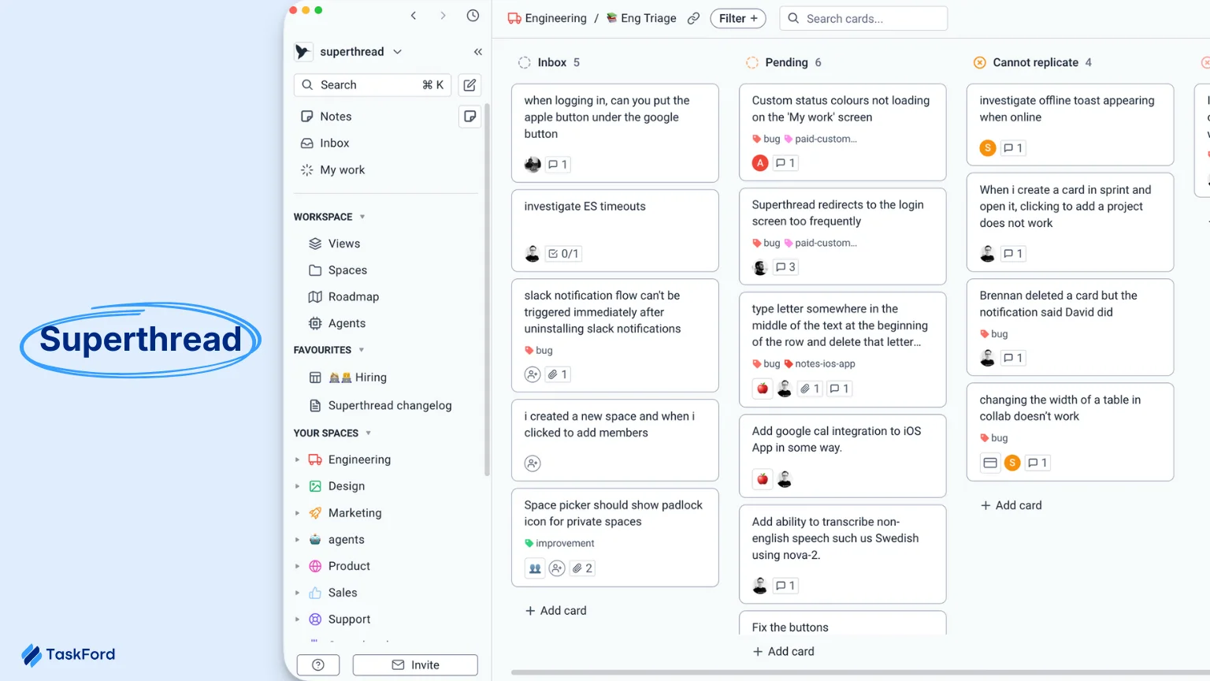Collapse the sidebar with double chevron
Screen dimensions: 1210x681
477,52
